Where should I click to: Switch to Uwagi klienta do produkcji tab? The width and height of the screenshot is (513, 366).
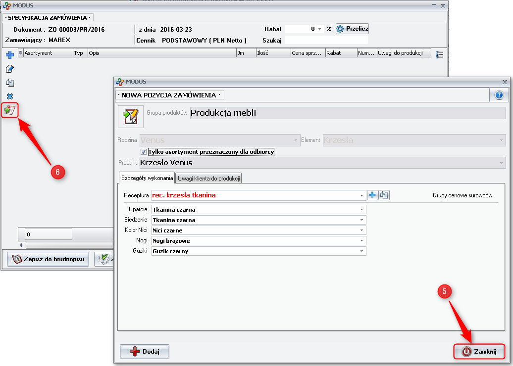click(209, 179)
